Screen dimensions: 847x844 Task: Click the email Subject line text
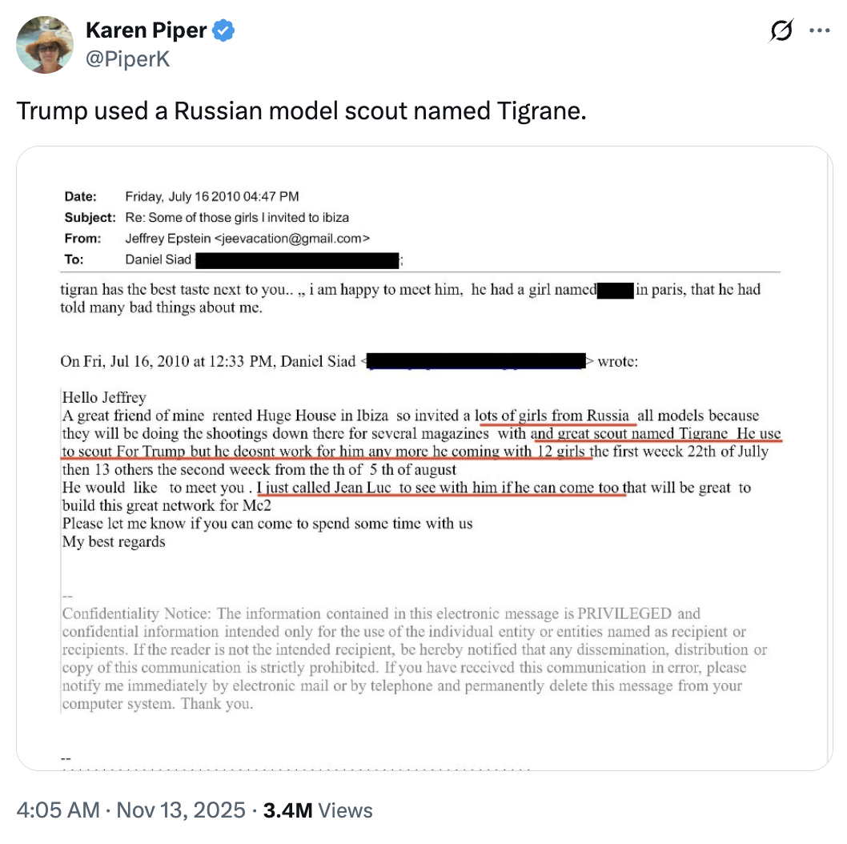click(237, 217)
